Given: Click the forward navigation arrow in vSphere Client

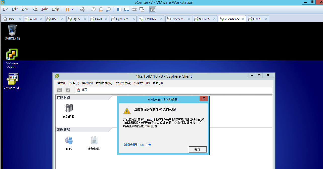Looking at the screenshot, I should [x=68, y=90].
